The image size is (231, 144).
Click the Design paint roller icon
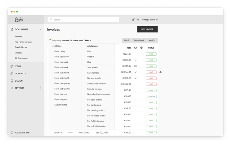pos(12,81)
